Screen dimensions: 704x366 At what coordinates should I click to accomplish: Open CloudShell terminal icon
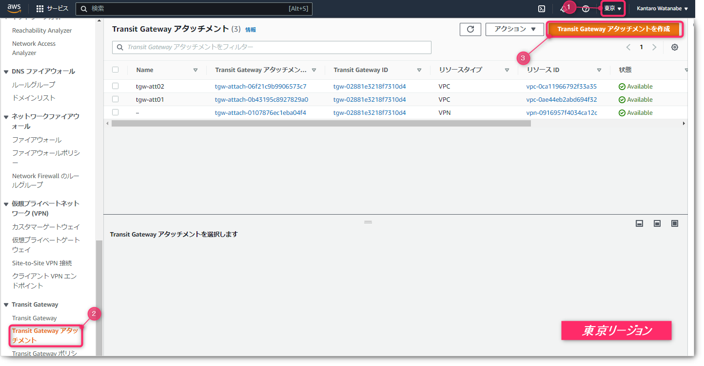coord(542,9)
